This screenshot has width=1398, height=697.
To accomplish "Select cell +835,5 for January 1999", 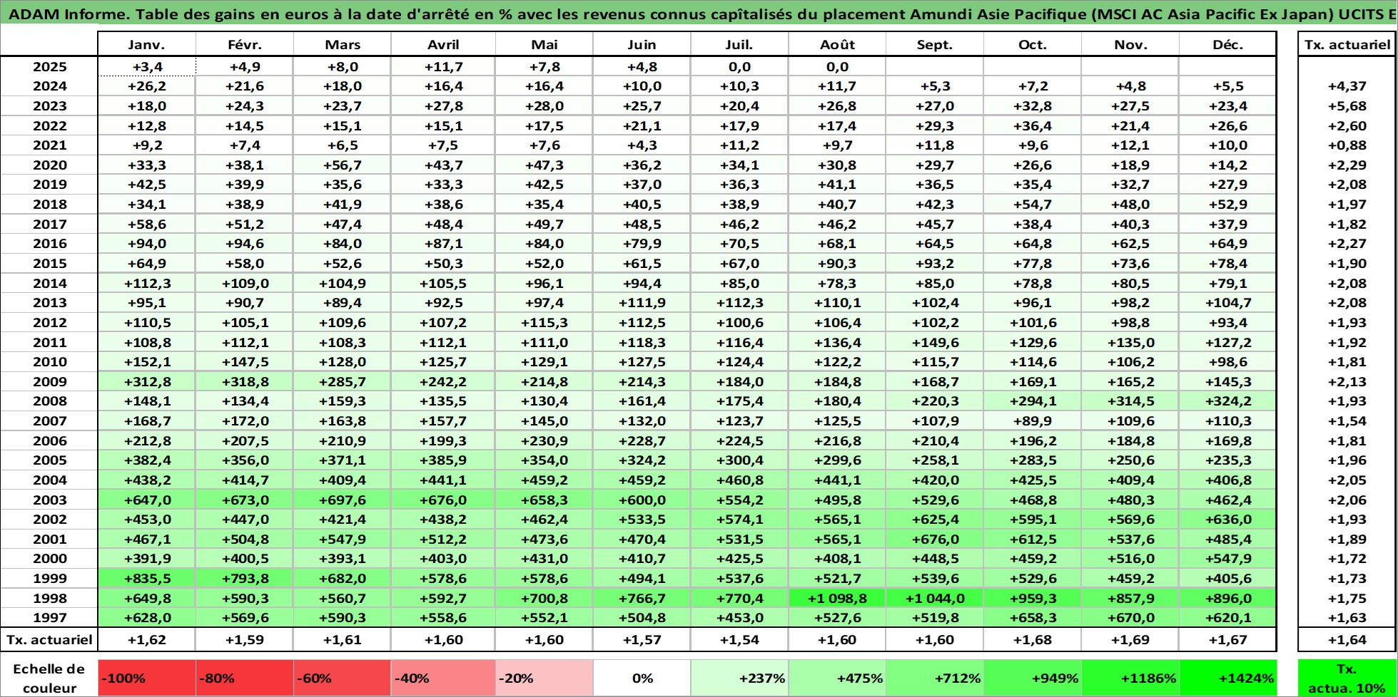I will tap(146, 579).
